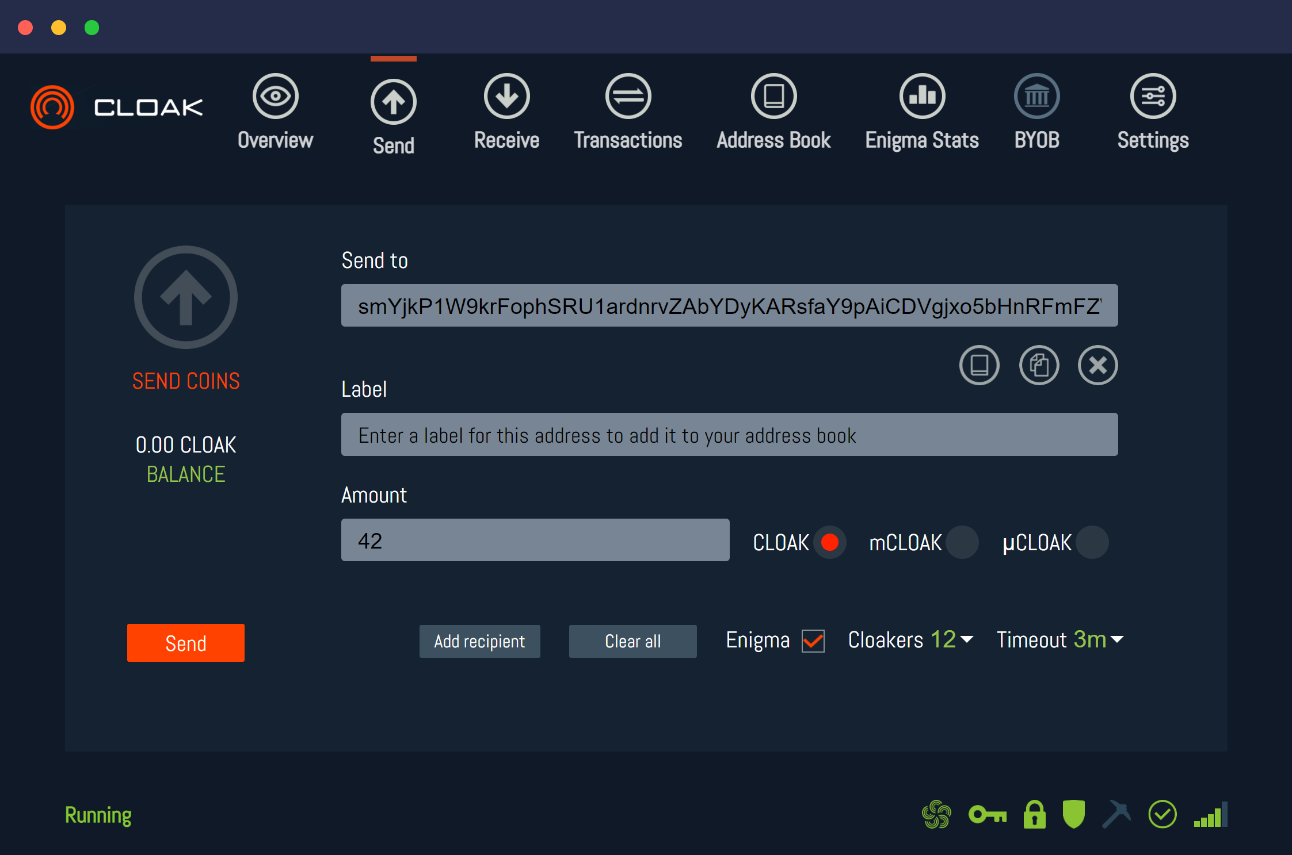Screen dimensions: 1292x855
Task: Open the Overview eye icon tab
Action: (276, 96)
